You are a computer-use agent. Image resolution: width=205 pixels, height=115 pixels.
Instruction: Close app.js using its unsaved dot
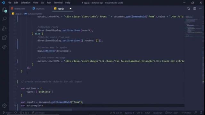coord(70,9)
